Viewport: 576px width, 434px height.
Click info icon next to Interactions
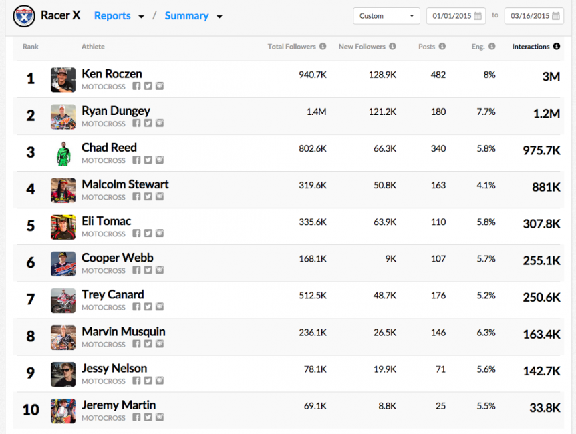[x=556, y=47]
